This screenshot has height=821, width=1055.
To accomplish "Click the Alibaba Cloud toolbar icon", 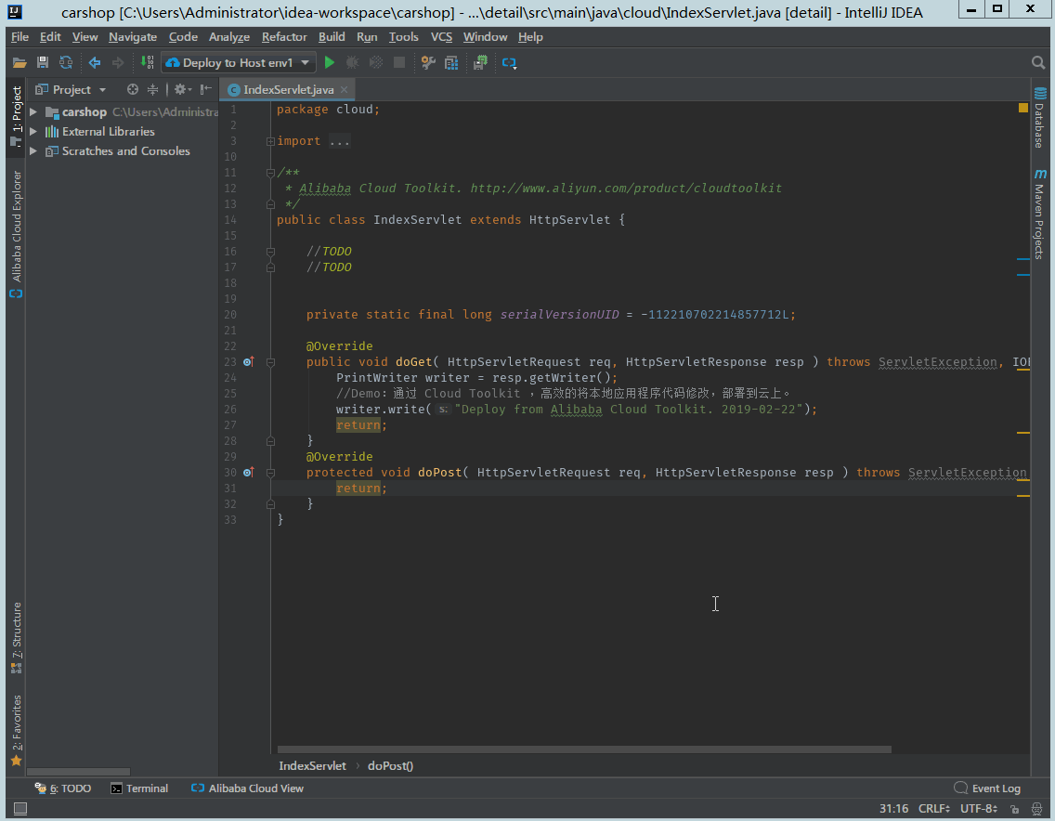I will (509, 62).
